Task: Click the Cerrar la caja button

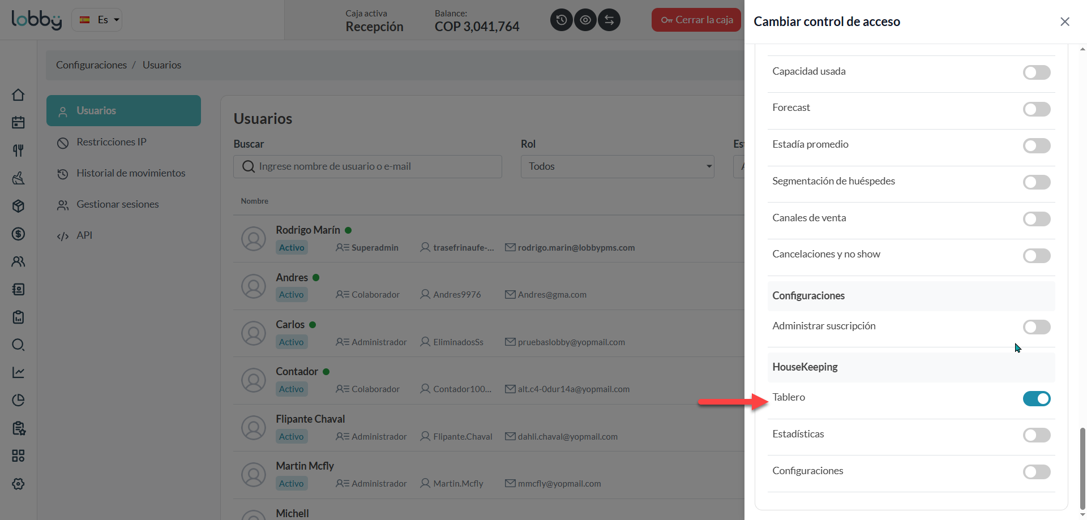Action: tap(696, 20)
